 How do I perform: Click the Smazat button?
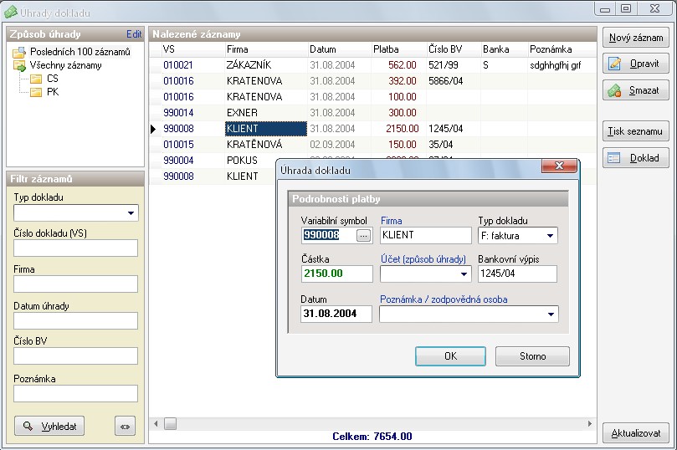pyautogui.click(x=635, y=90)
